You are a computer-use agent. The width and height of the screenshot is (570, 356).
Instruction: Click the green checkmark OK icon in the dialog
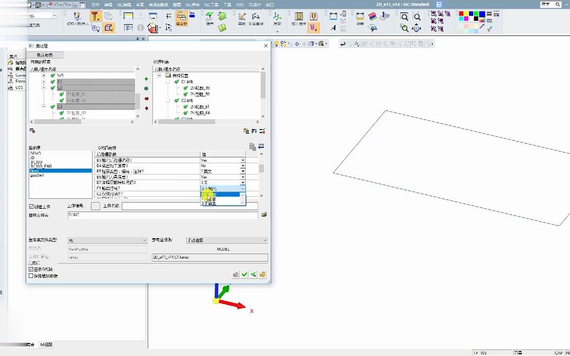point(244,275)
